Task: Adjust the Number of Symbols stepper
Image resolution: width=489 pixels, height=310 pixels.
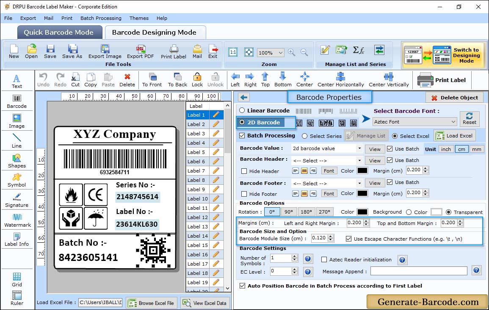Action: tap(294, 258)
